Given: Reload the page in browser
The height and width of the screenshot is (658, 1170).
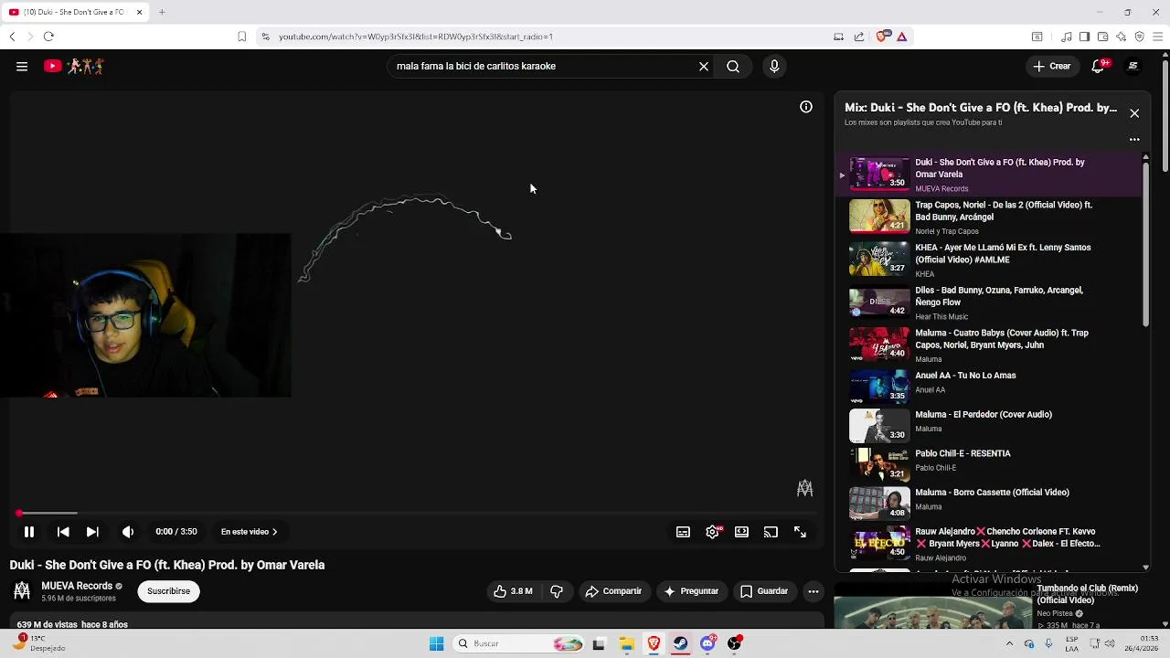Looking at the screenshot, I should 48,37.
